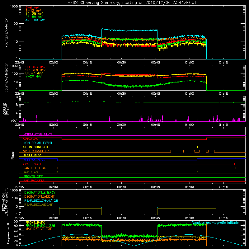
Task: Click the red 0.1-0.3 MeV legend label
Action: click(x=35, y=67)
